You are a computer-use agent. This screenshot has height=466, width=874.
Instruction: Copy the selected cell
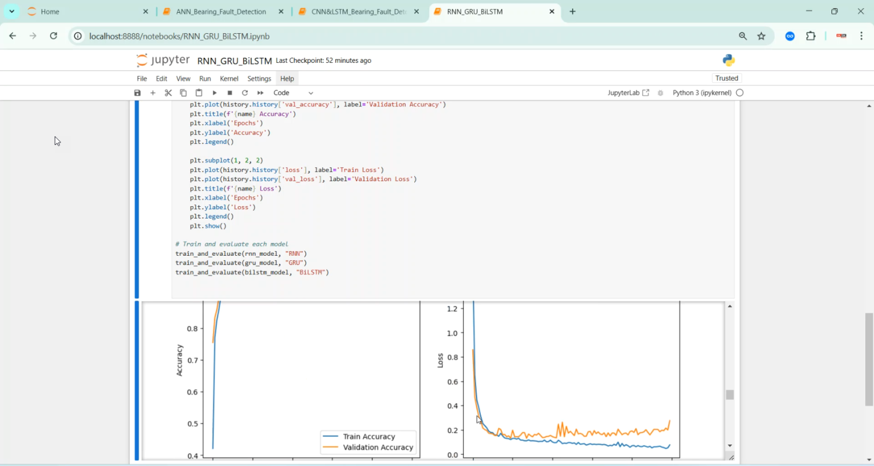click(183, 93)
